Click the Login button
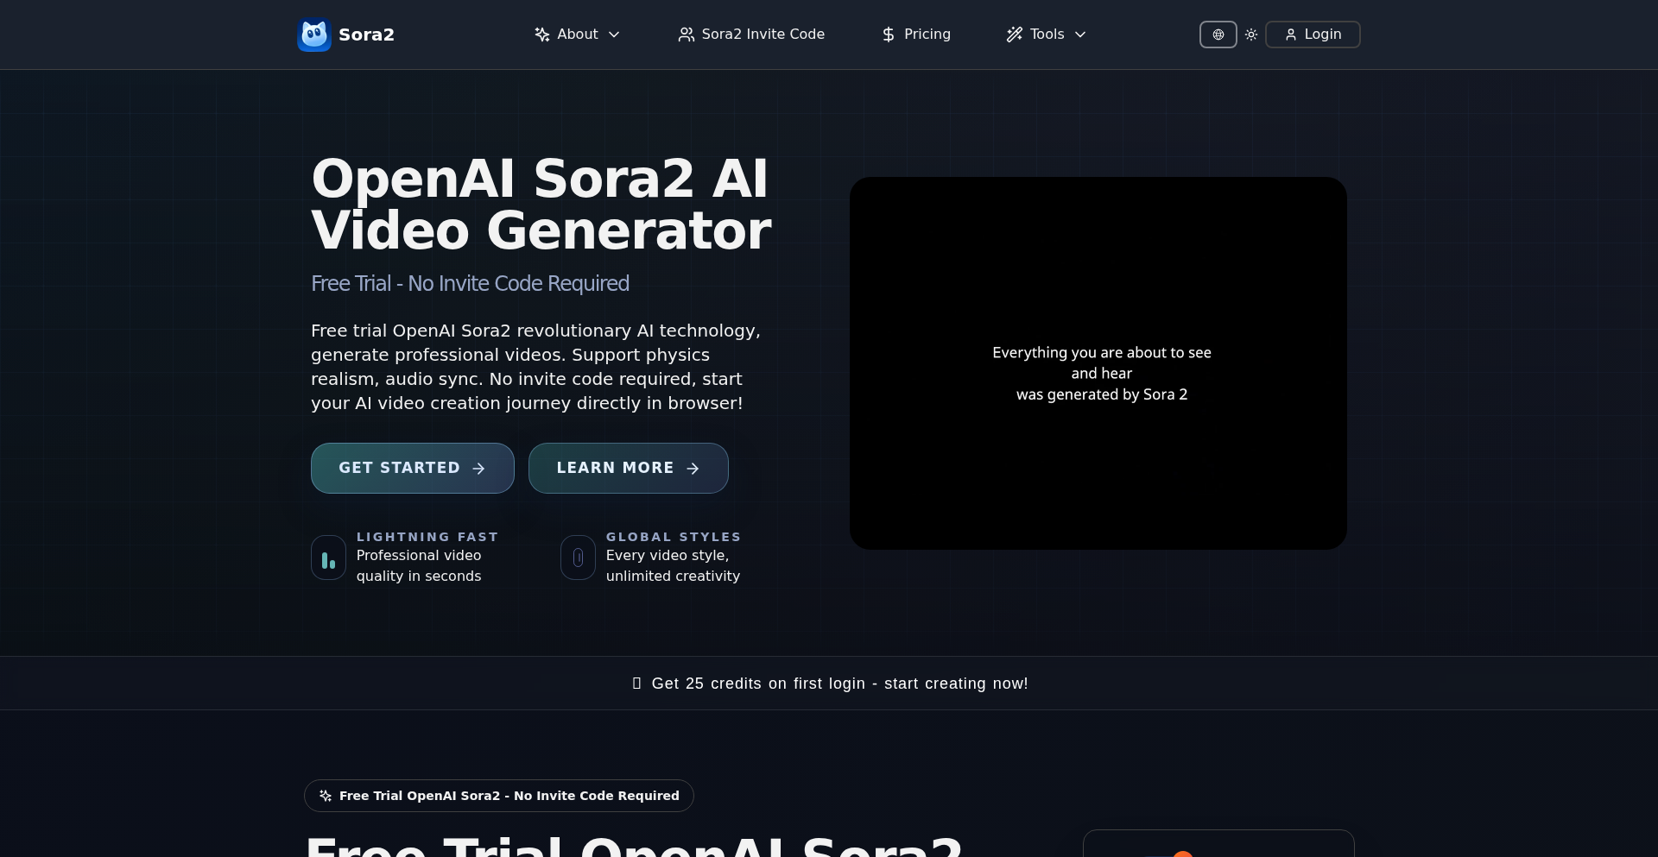Image resolution: width=1658 pixels, height=857 pixels. 1313,35
